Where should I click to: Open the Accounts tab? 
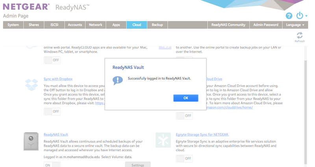coord(75,25)
